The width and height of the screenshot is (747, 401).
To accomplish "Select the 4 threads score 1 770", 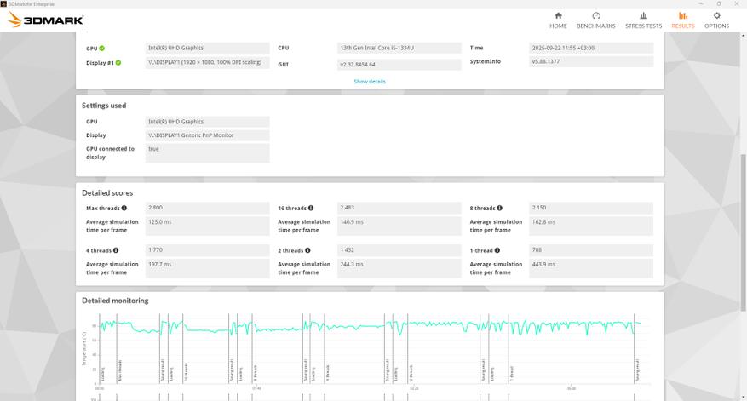I will point(207,250).
